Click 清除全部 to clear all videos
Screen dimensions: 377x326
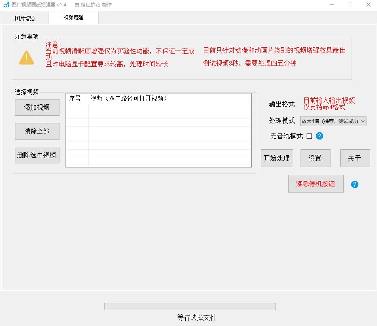37,131
